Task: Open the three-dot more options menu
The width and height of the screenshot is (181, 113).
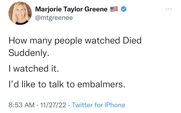Action: [169, 9]
